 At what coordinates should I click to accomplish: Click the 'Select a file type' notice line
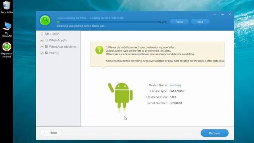pos(139,50)
